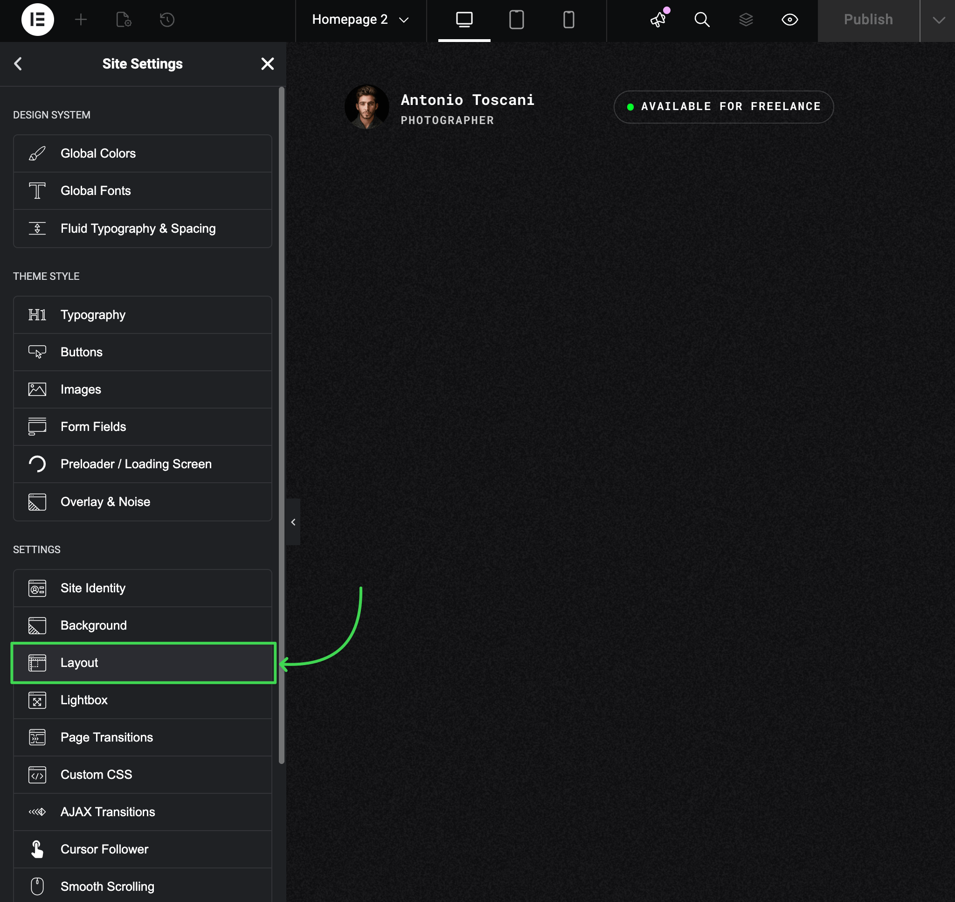Open the add element plus icon
955x902 pixels.
[81, 20]
